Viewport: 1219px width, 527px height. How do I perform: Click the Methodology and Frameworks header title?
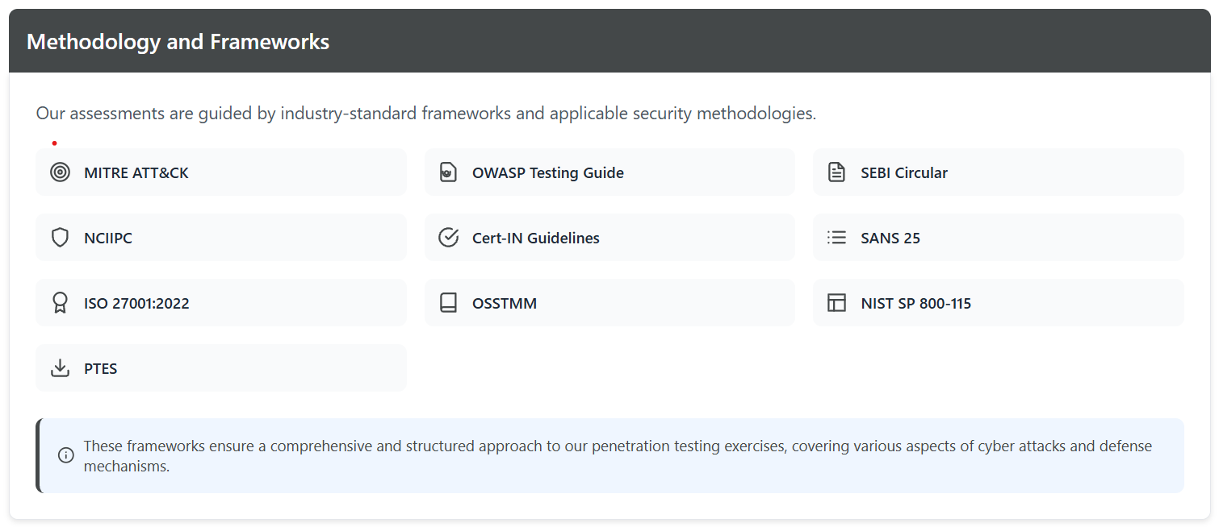coord(178,42)
